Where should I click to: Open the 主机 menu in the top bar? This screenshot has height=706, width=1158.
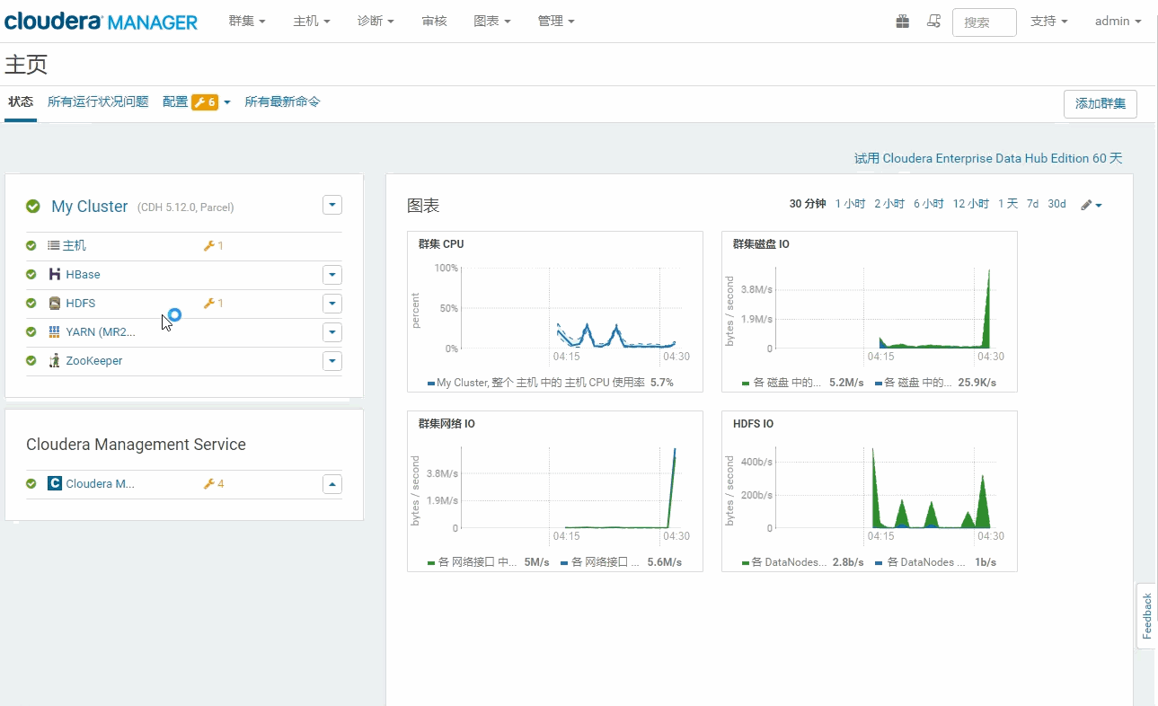(x=312, y=21)
